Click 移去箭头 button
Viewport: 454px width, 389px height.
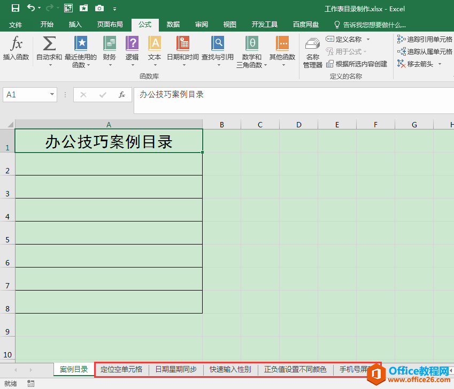(x=415, y=64)
